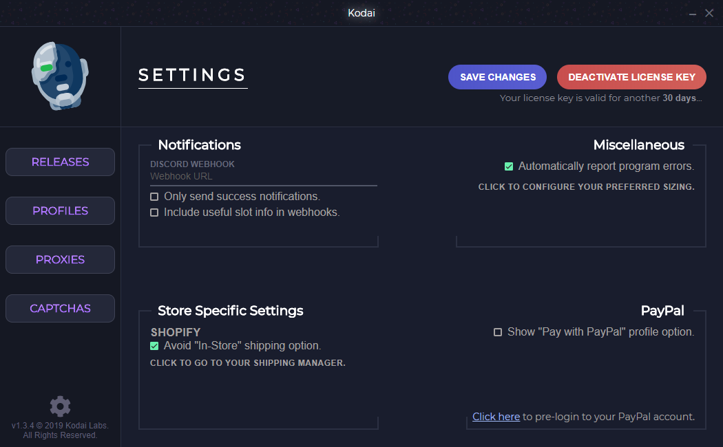
Task: Click the DISCORD WEBHOOK label
Action: 192,164
